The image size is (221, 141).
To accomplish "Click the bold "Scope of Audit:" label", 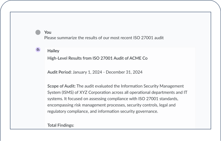I will [61, 86].
